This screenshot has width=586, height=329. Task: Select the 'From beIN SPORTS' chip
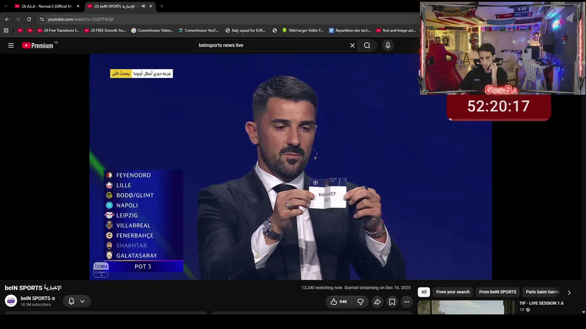[498, 292]
